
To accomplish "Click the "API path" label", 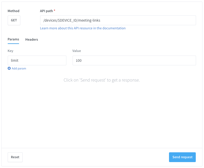I will (46, 11).
